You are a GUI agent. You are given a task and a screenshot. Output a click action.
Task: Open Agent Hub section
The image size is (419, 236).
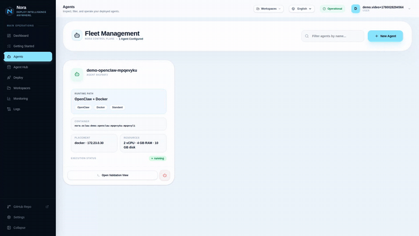[28, 67]
